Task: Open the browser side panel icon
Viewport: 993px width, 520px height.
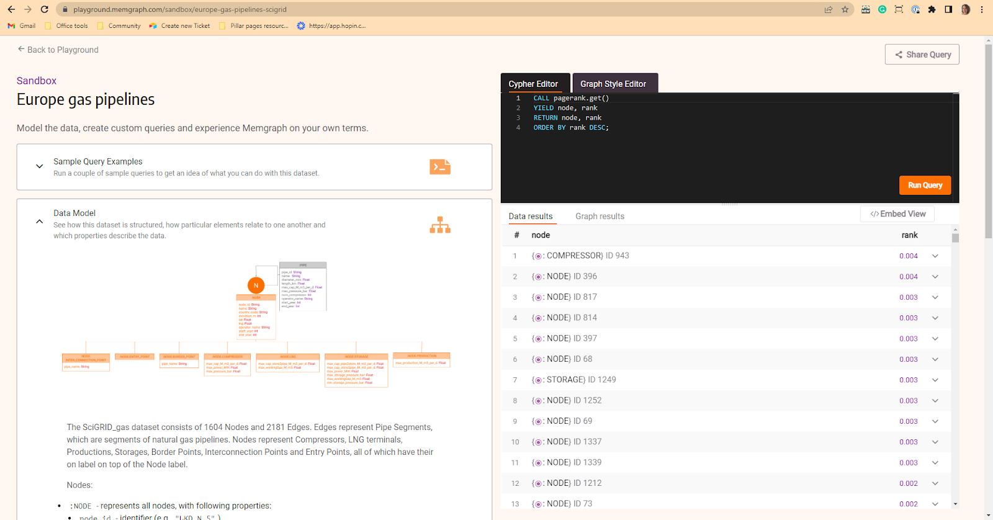Action: (x=948, y=9)
